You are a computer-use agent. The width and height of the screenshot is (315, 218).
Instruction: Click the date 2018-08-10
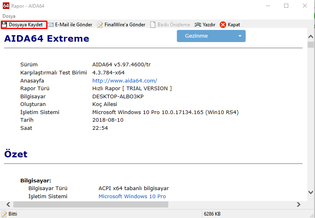(x=108, y=120)
